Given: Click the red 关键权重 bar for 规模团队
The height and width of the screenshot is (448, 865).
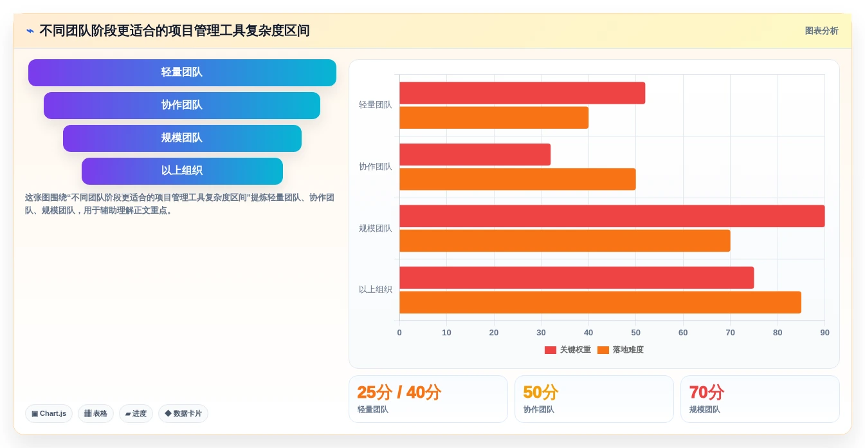Looking at the screenshot, I should (x=612, y=216).
